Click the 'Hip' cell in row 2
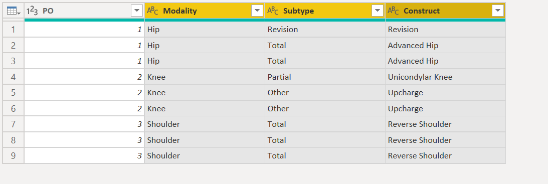 [205, 45]
